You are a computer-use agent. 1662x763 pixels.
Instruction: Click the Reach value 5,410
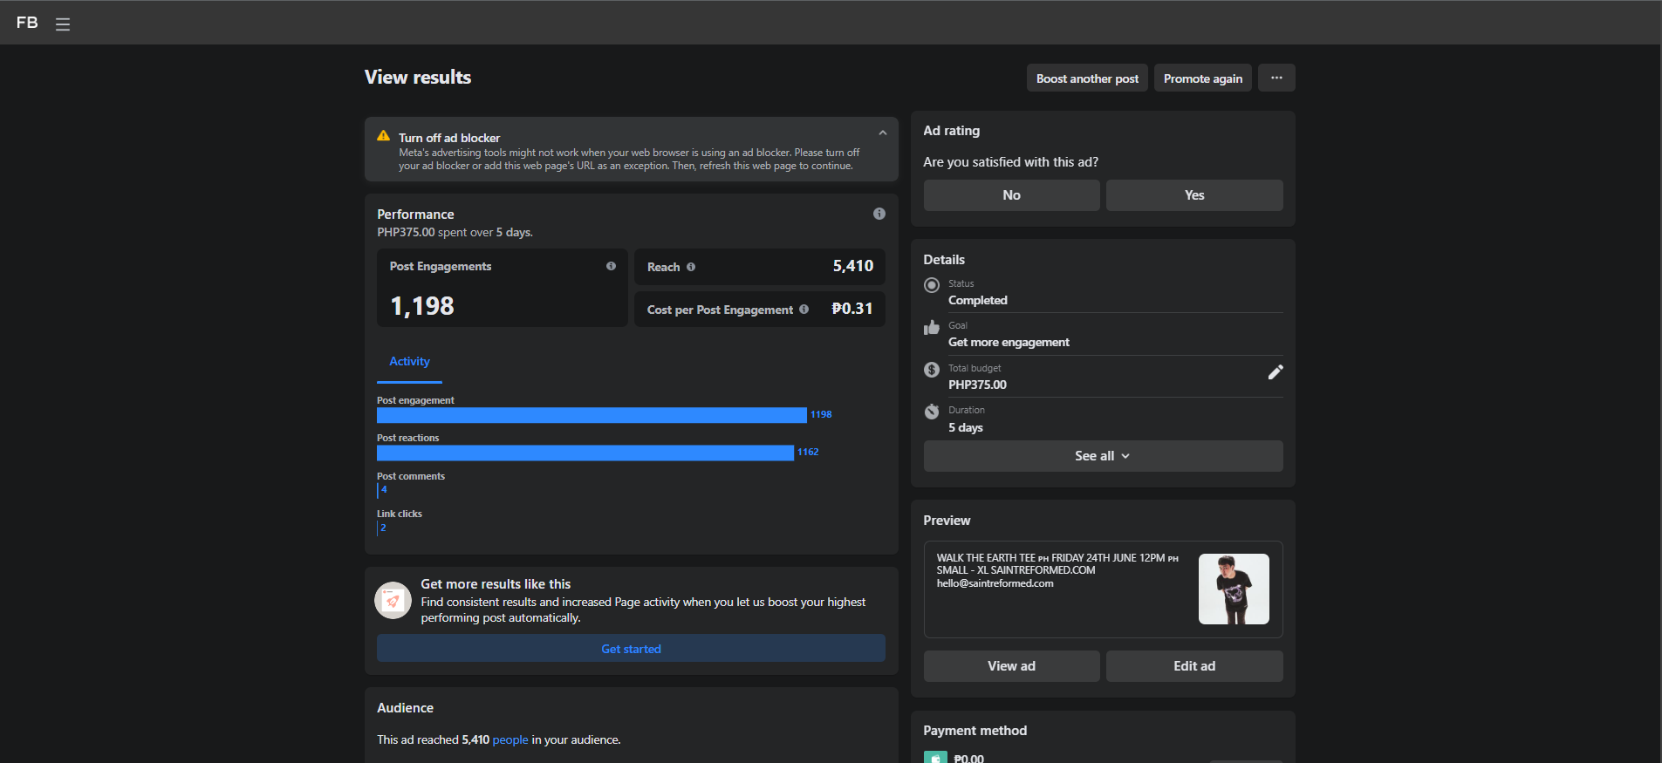(x=852, y=266)
